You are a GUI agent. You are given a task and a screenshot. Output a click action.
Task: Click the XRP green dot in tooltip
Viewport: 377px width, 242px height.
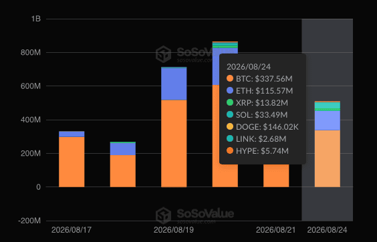(x=230, y=102)
